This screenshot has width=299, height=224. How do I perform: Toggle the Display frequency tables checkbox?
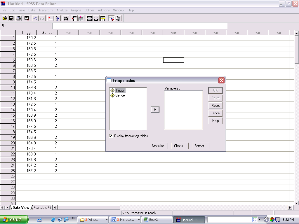pyautogui.click(x=111, y=136)
